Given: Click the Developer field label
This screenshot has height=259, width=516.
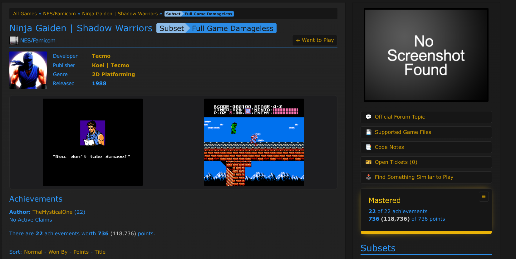Looking at the screenshot, I should coord(65,56).
